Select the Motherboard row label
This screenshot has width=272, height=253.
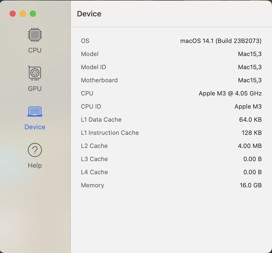pos(99,80)
